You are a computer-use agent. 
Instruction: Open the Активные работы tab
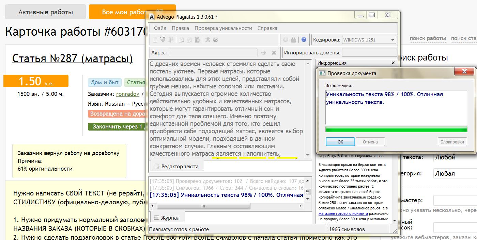(x=46, y=12)
